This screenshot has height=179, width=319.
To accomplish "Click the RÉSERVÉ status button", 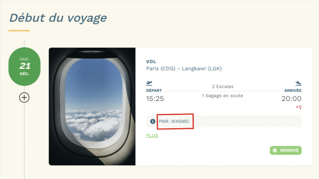I will pyautogui.click(x=286, y=151).
